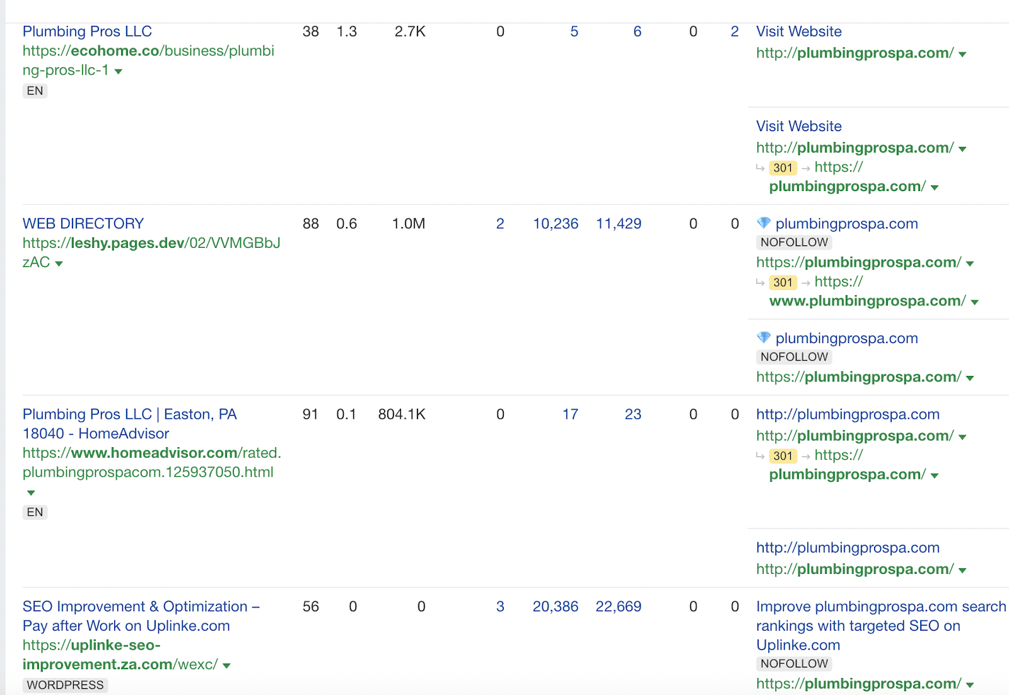Open the www.homeadvisor.com rated URL link
The width and height of the screenshot is (1009, 695).
coord(152,462)
